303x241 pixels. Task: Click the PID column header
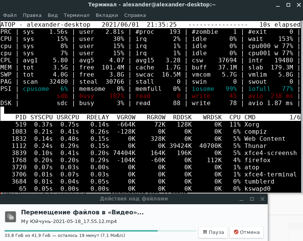(x=21, y=117)
